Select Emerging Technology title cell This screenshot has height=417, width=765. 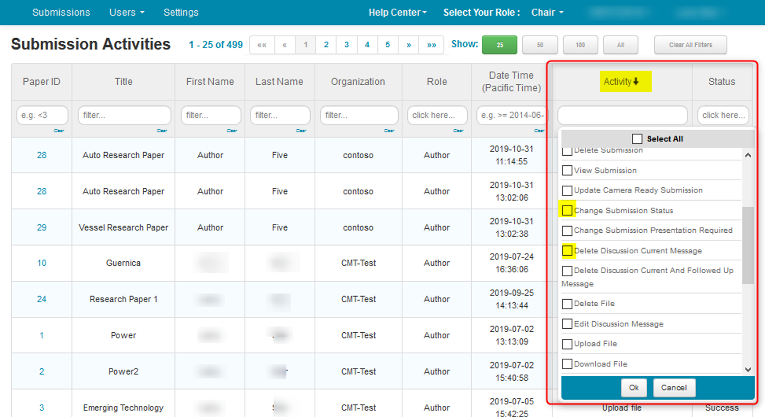point(123,408)
